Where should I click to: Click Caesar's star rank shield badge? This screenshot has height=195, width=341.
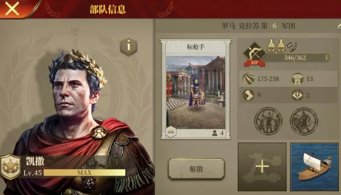coord(10,167)
